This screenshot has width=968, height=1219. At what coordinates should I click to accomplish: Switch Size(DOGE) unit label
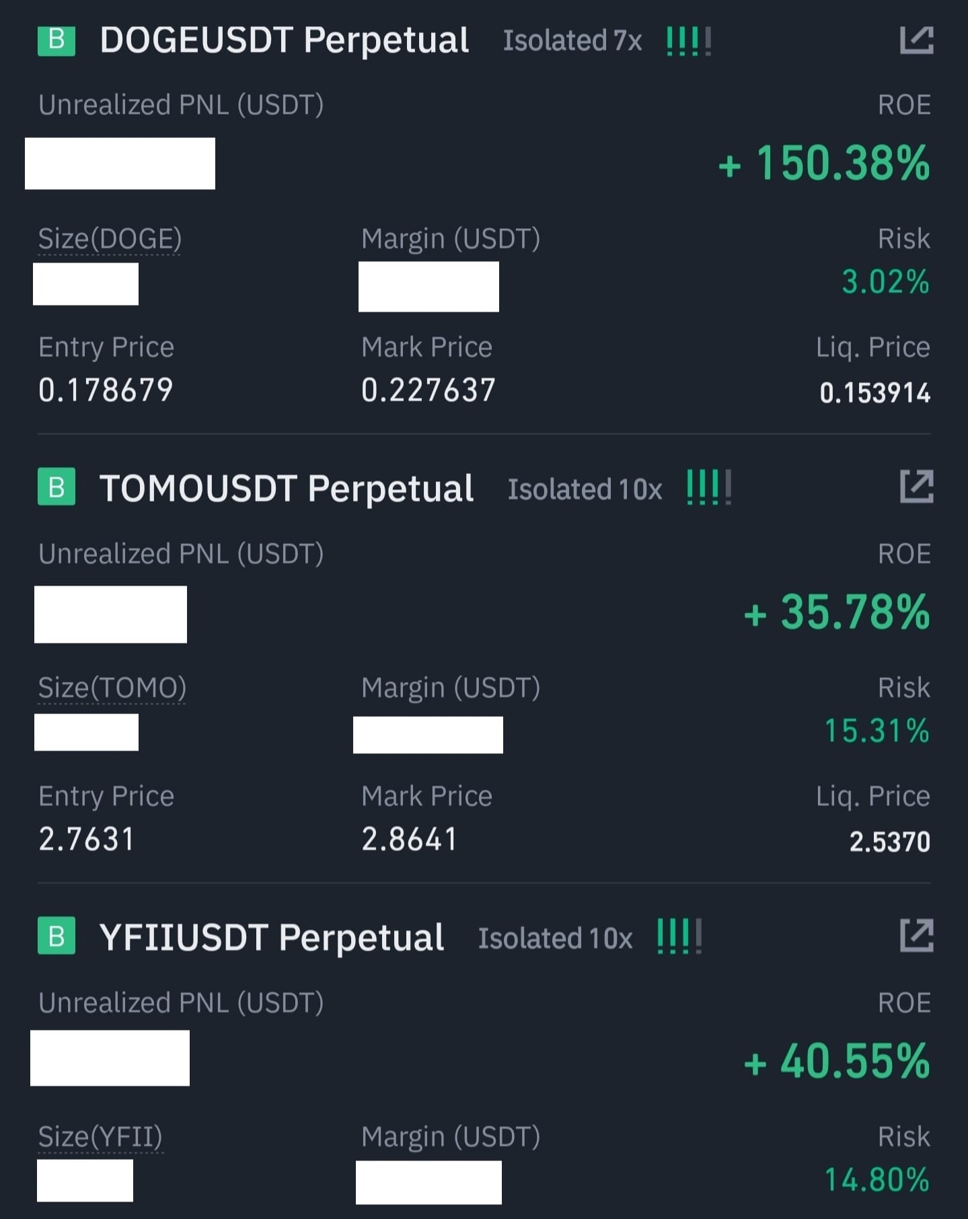(110, 240)
